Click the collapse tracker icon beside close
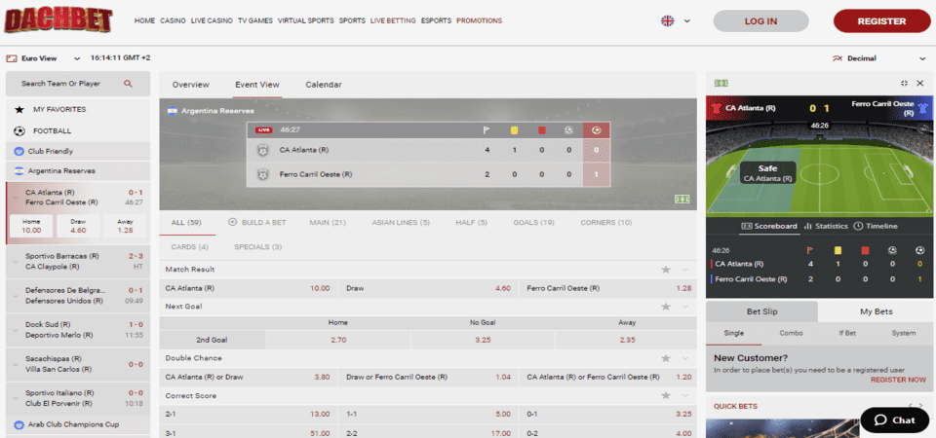This screenshot has height=438, width=936. point(905,84)
